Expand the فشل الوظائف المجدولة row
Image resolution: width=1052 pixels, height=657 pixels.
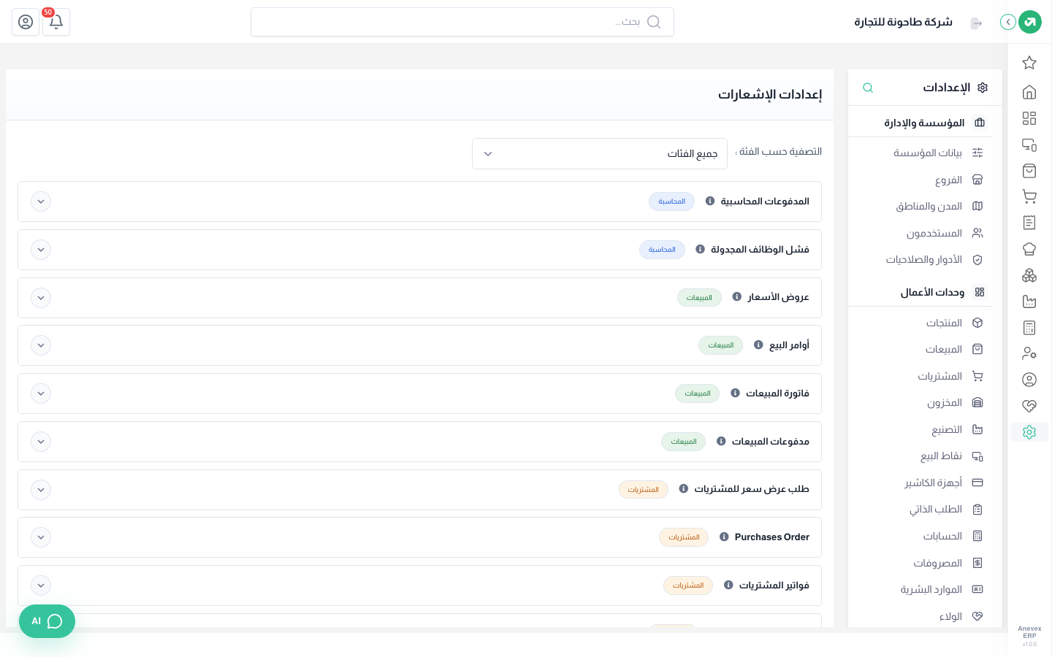pyautogui.click(x=41, y=250)
